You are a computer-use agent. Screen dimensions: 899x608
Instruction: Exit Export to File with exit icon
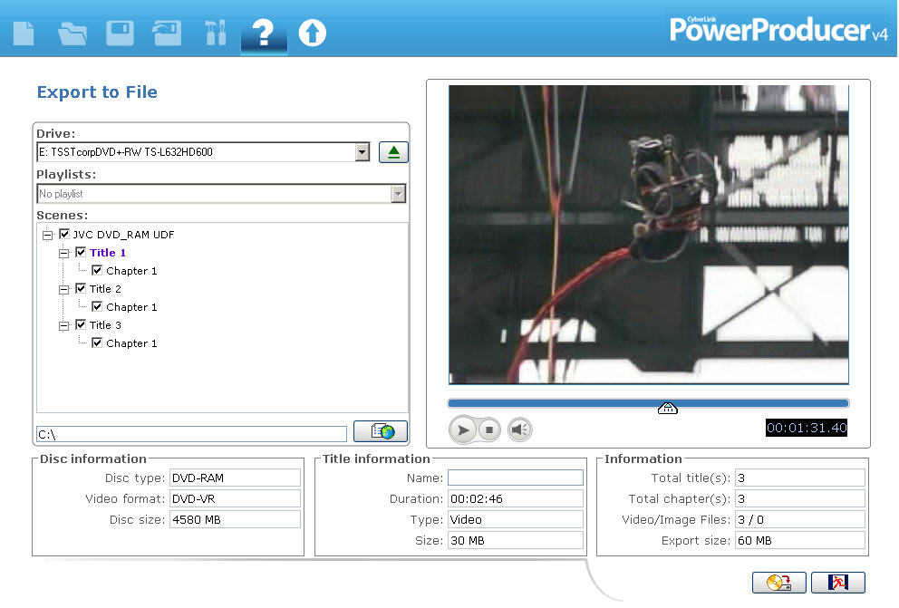[838, 583]
